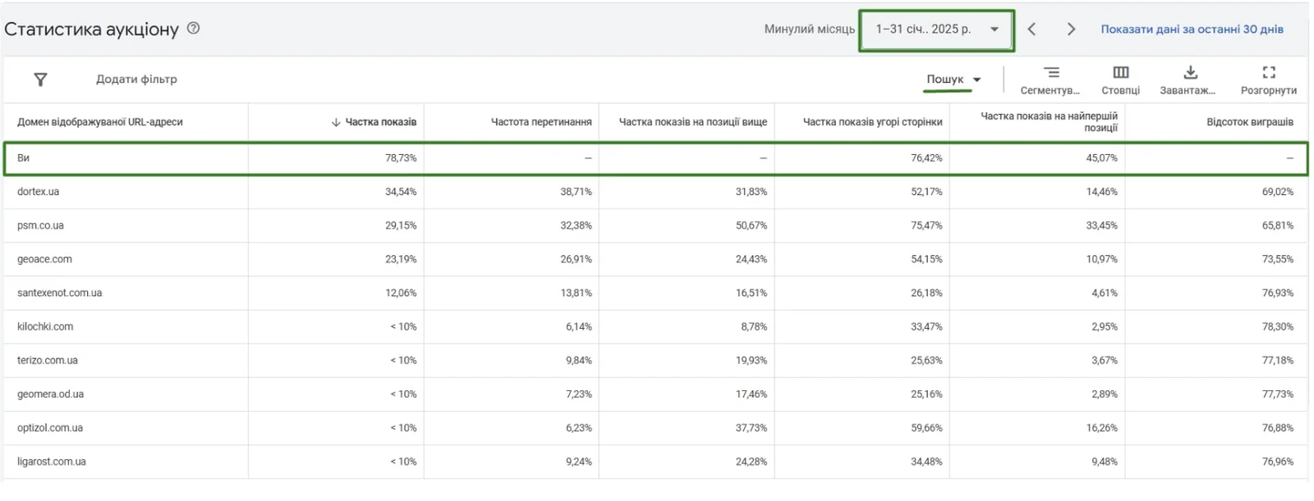Click the 73,55% value in geoace.com row
Screen dimensions: 1314x501
[1278, 259]
